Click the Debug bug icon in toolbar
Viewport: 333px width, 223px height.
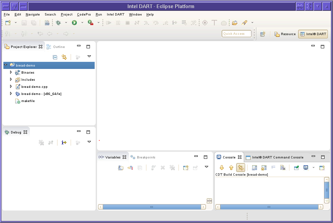click(x=58, y=23)
